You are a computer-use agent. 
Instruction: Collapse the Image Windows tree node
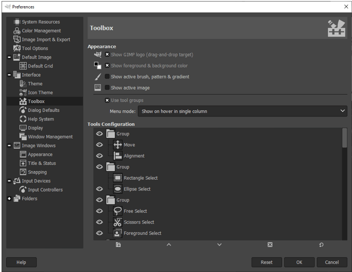point(9,145)
